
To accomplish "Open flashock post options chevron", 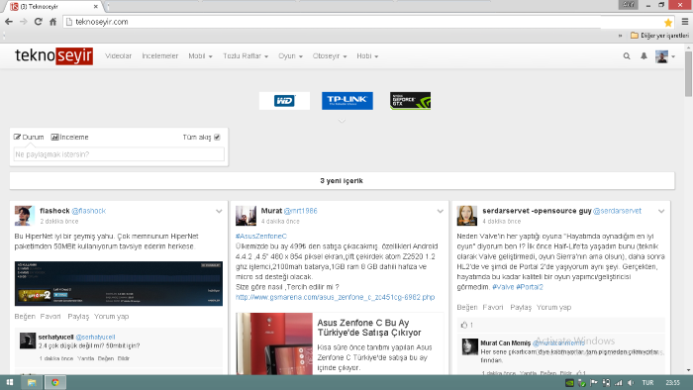I will pyautogui.click(x=219, y=211).
